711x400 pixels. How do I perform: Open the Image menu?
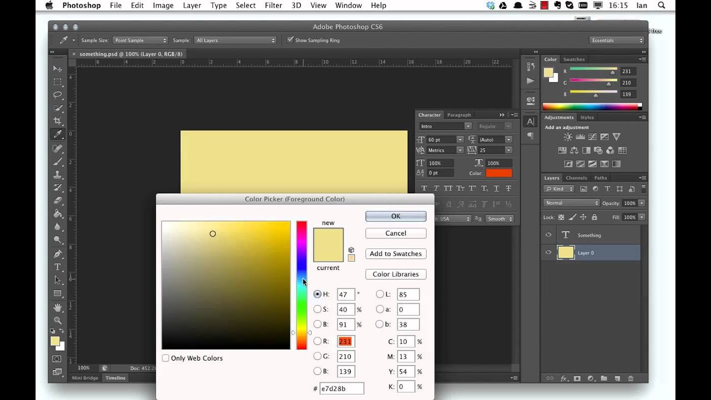[x=163, y=6]
